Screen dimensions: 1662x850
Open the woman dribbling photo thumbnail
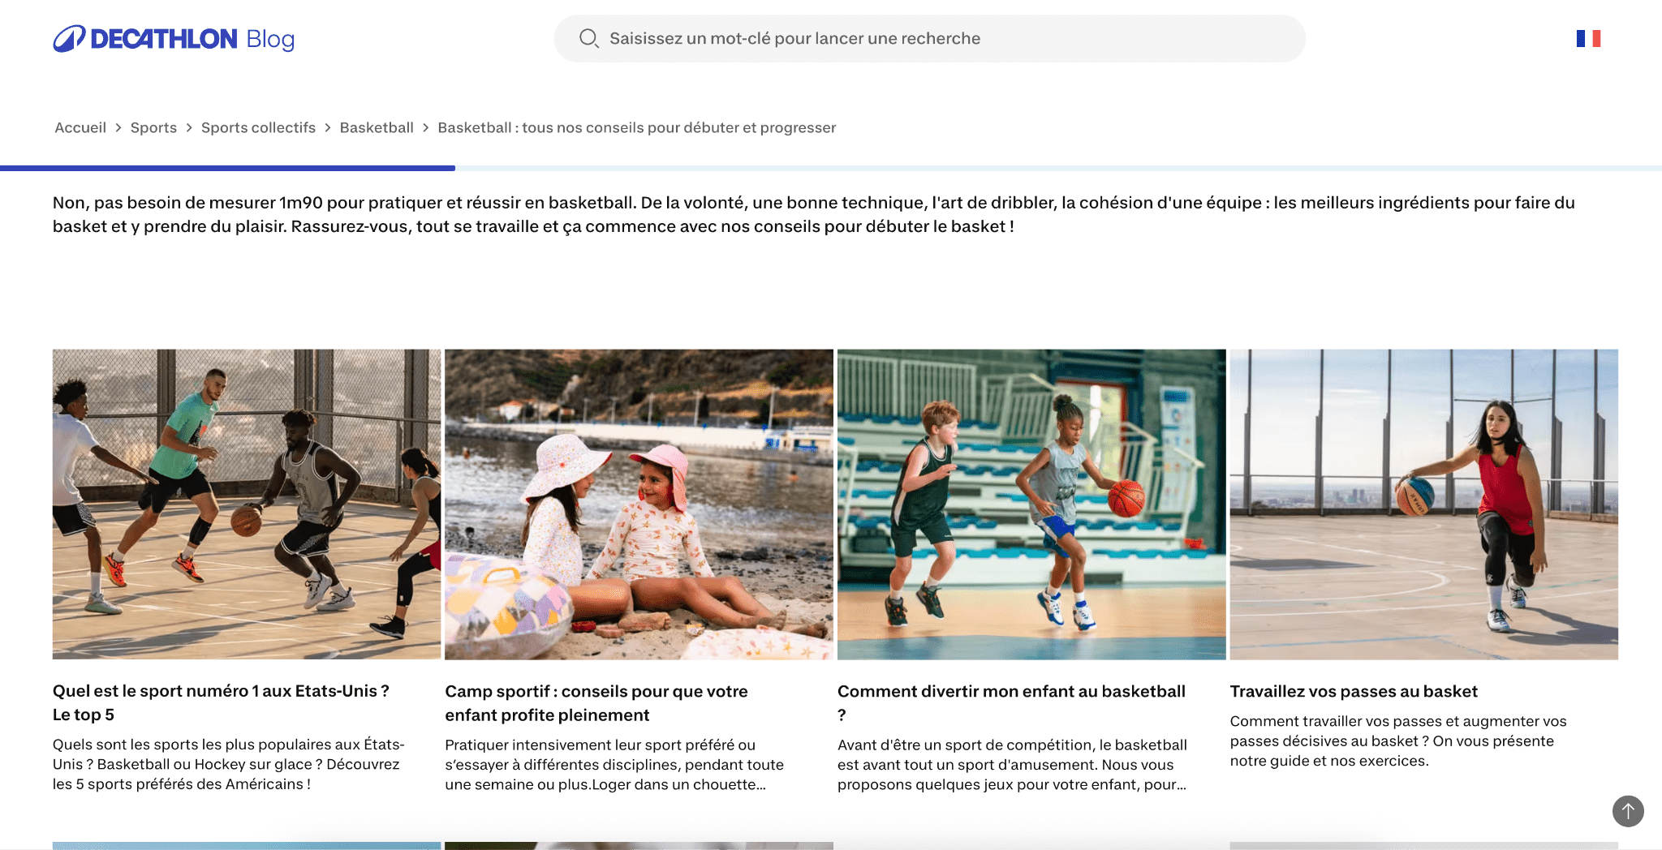[x=1424, y=504]
